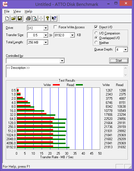Click the 128.0 row write value 21664
Image resolution: width=134 pixels, height=171 pixels.
108,123
